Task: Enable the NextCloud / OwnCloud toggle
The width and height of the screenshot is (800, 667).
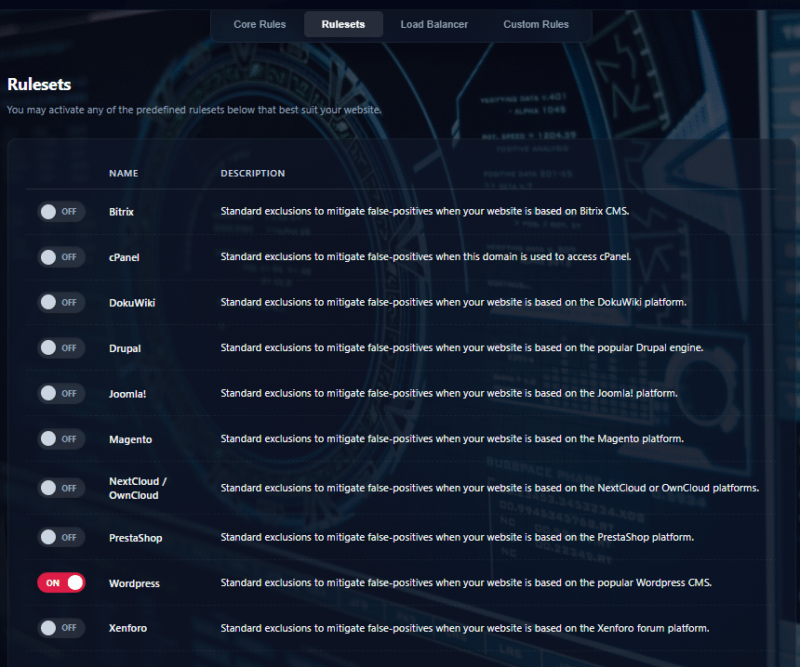Action: pyautogui.click(x=60, y=488)
